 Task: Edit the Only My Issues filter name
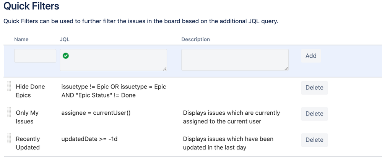tap(27, 117)
